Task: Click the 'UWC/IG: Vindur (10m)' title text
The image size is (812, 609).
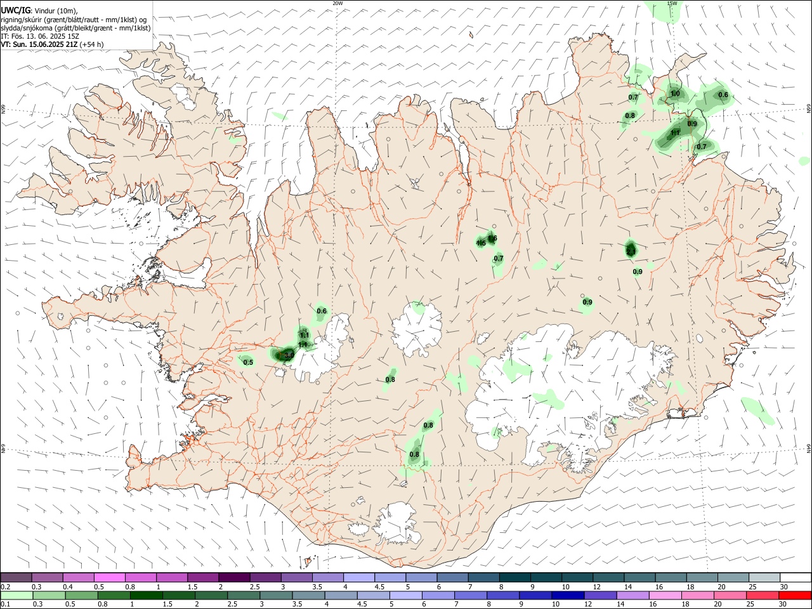Action: (x=39, y=11)
